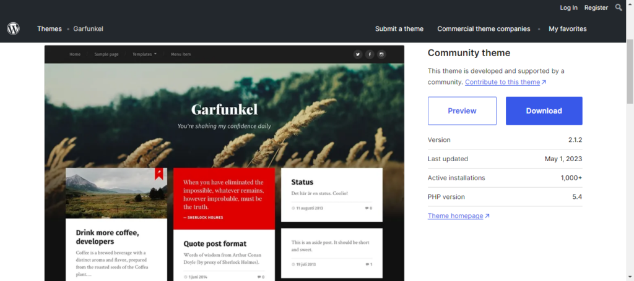This screenshot has height=281, width=634.
Task: Click the Twitter icon in theme preview
Action: tap(357, 54)
